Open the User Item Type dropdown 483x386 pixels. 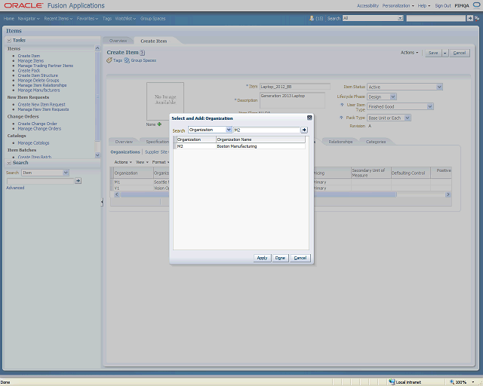point(430,106)
